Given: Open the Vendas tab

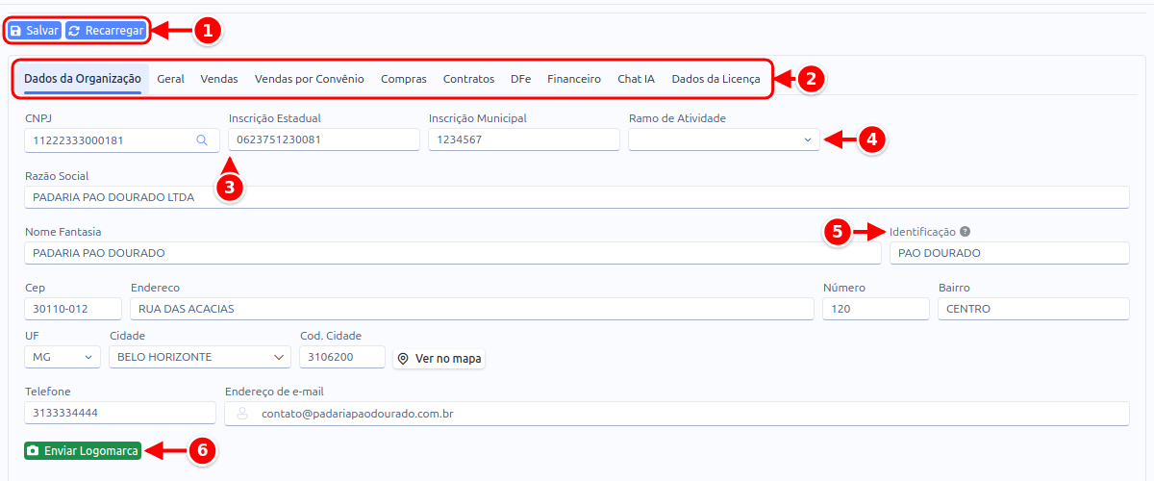Looking at the screenshot, I should (219, 79).
